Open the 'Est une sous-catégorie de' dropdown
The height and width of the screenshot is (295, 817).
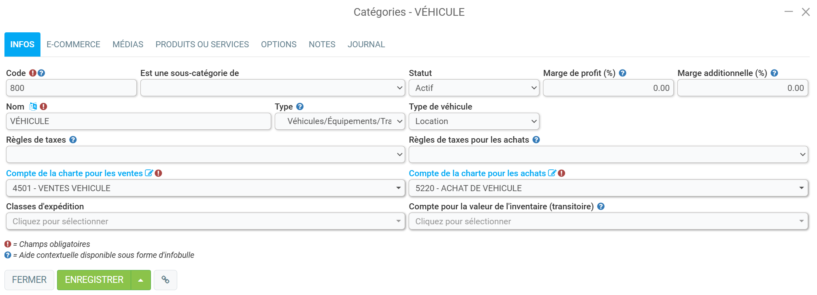(x=272, y=88)
